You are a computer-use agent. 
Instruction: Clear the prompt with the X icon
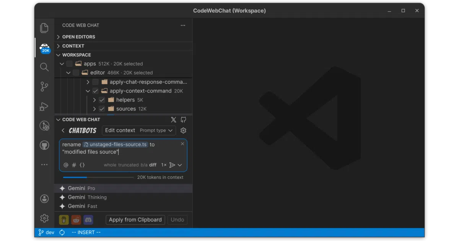coord(182,144)
